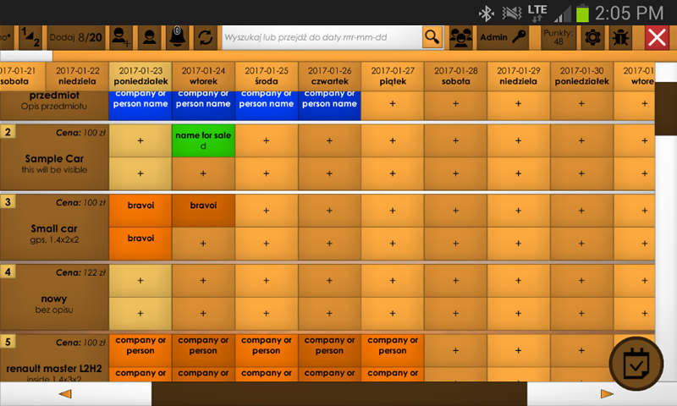The image size is (677, 406).
Task: Select item number 2 badge
Action: click(x=8, y=132)
